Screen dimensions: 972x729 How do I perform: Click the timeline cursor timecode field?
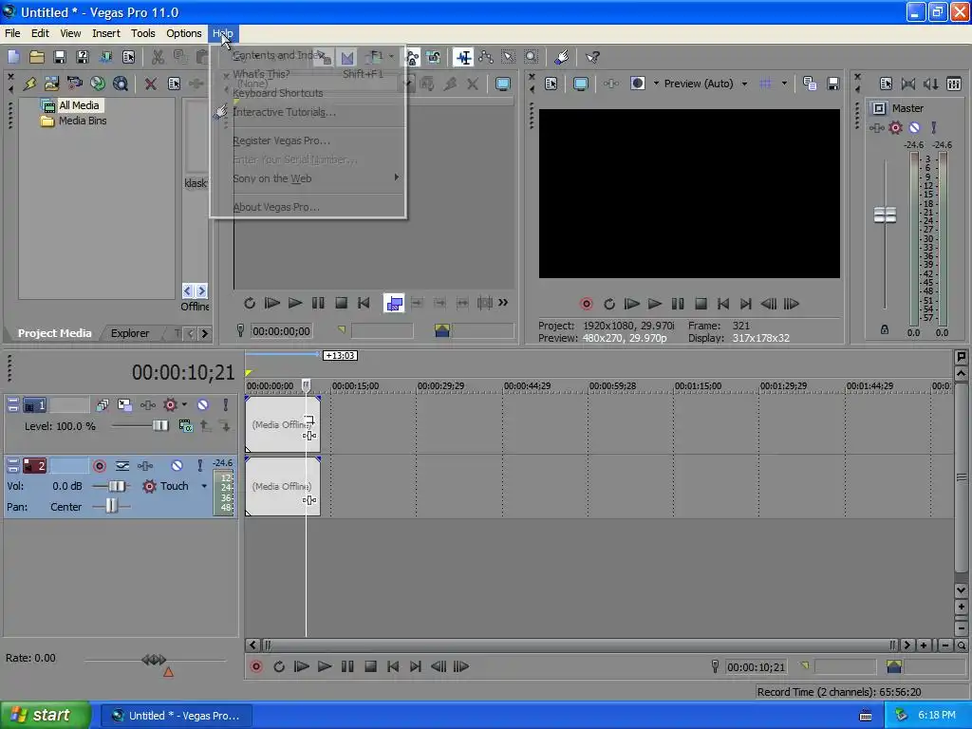[x=756, y=667]
